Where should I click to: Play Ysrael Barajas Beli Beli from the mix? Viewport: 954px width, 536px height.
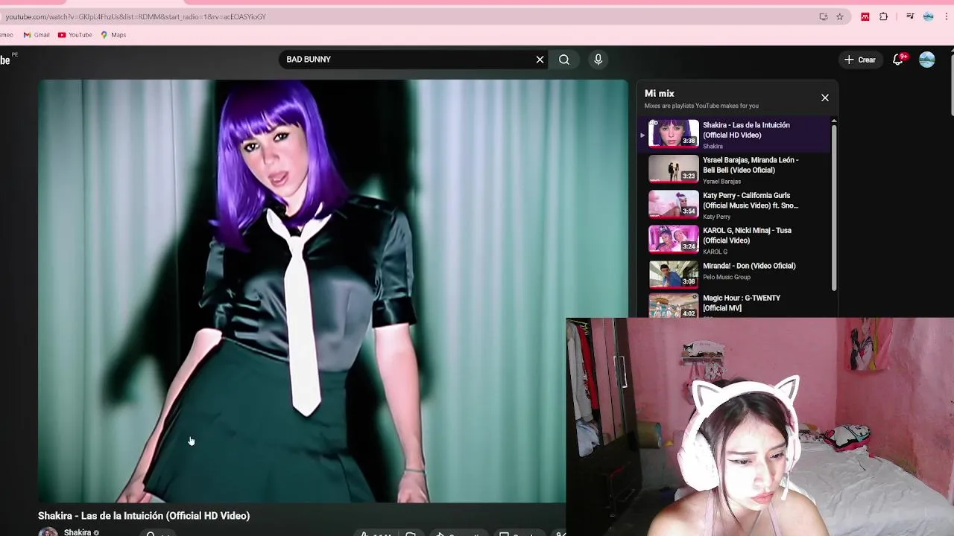coord(733,170)
